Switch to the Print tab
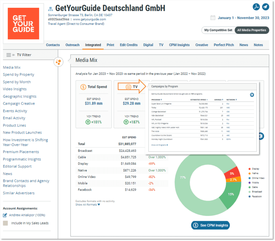 point(110,45)
